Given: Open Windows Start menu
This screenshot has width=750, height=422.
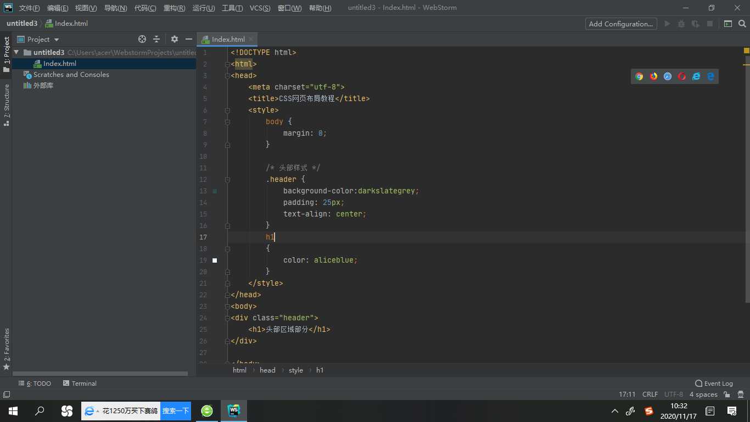Looking at the screenshot, I should pyautogui.click(x=13, y=410).
